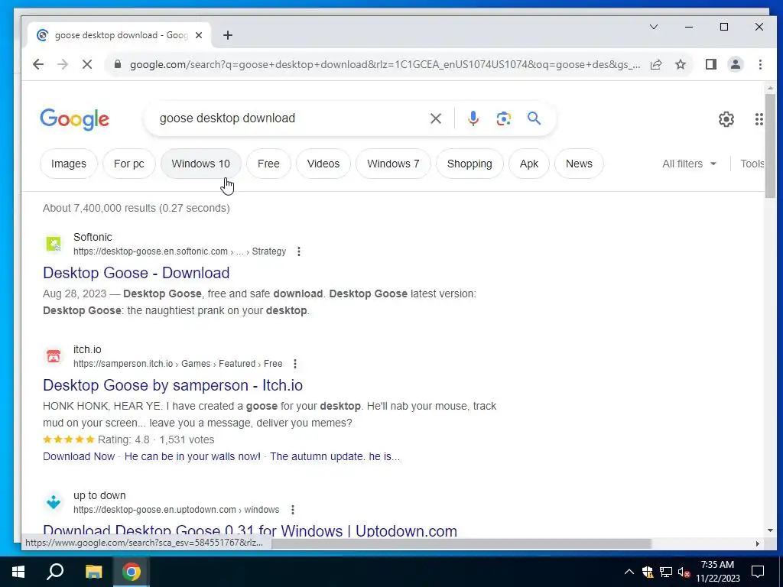Stop page loading with X button

[87, 64]
